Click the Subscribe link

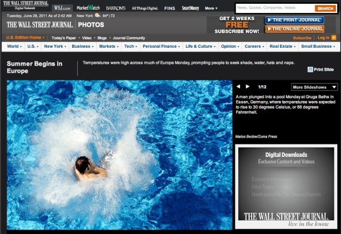tap(302, 37)
